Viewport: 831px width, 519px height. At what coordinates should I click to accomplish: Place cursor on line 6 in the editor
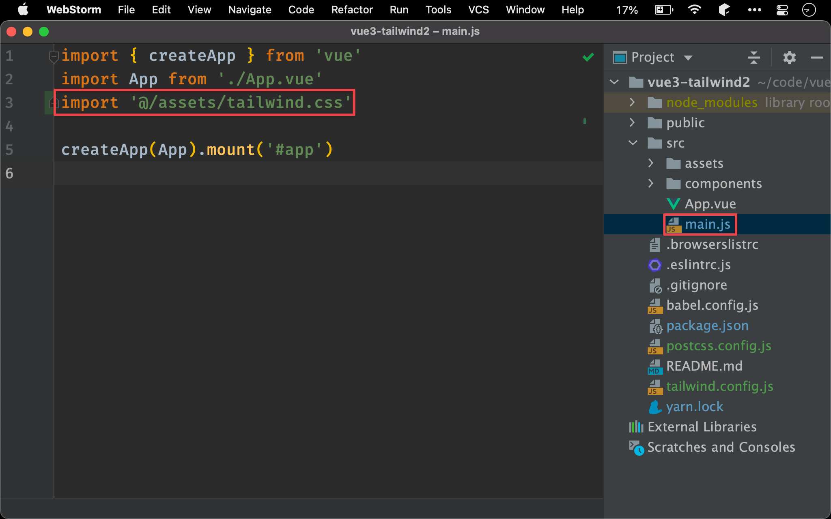pos(329,173)
